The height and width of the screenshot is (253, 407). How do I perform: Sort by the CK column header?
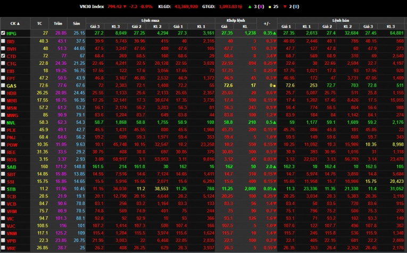click(x=15, y=23)
